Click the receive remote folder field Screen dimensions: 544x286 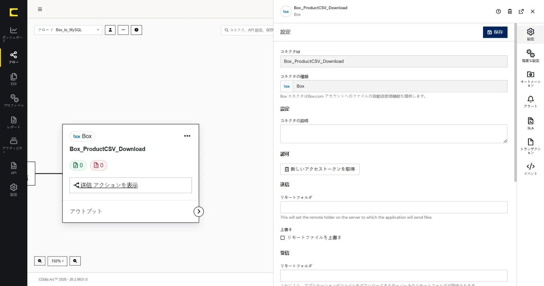pyautogui.click(x=393, y=276)
